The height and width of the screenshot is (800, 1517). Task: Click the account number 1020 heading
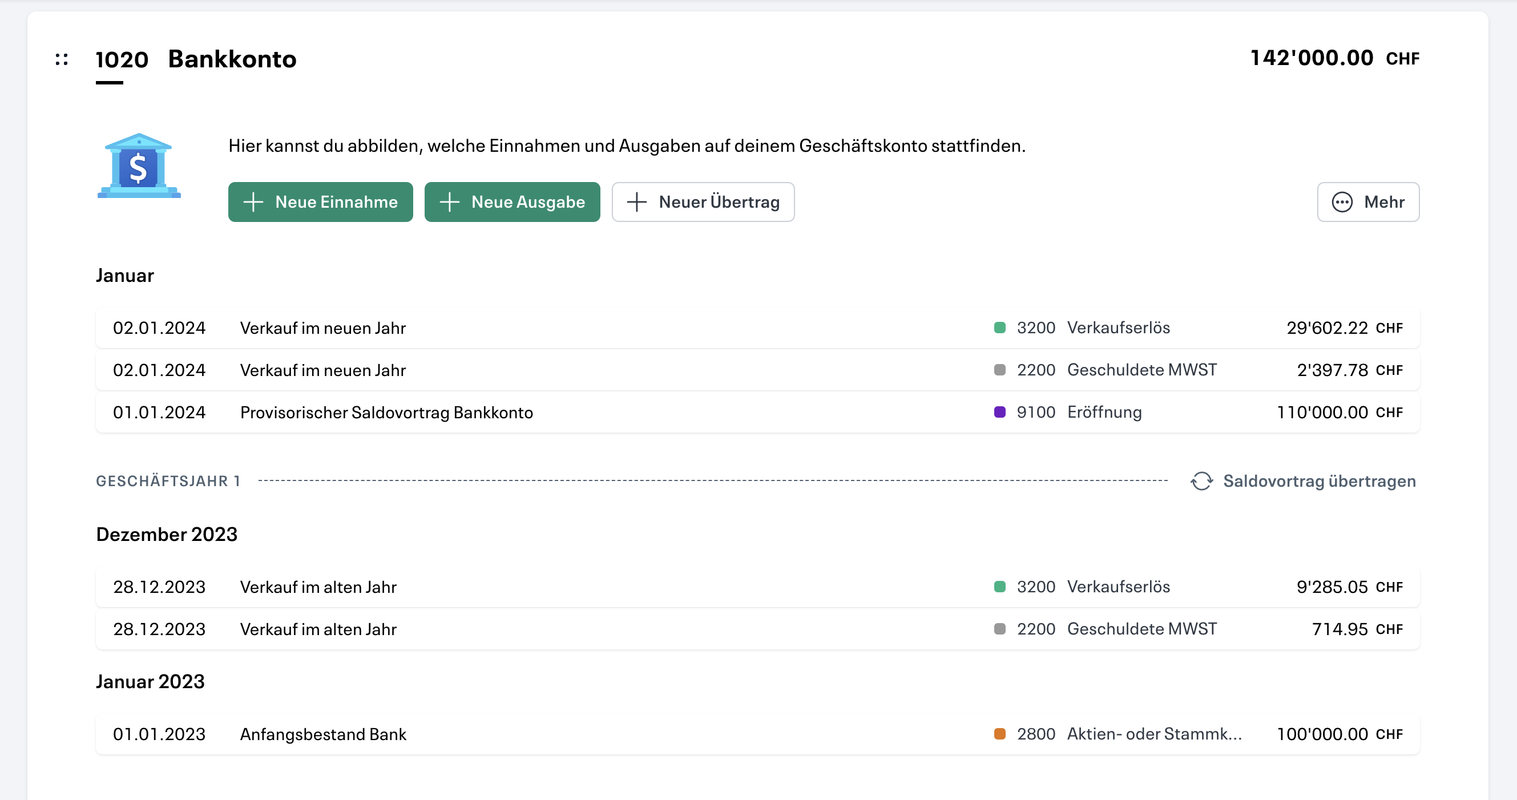tap(122, 59)
